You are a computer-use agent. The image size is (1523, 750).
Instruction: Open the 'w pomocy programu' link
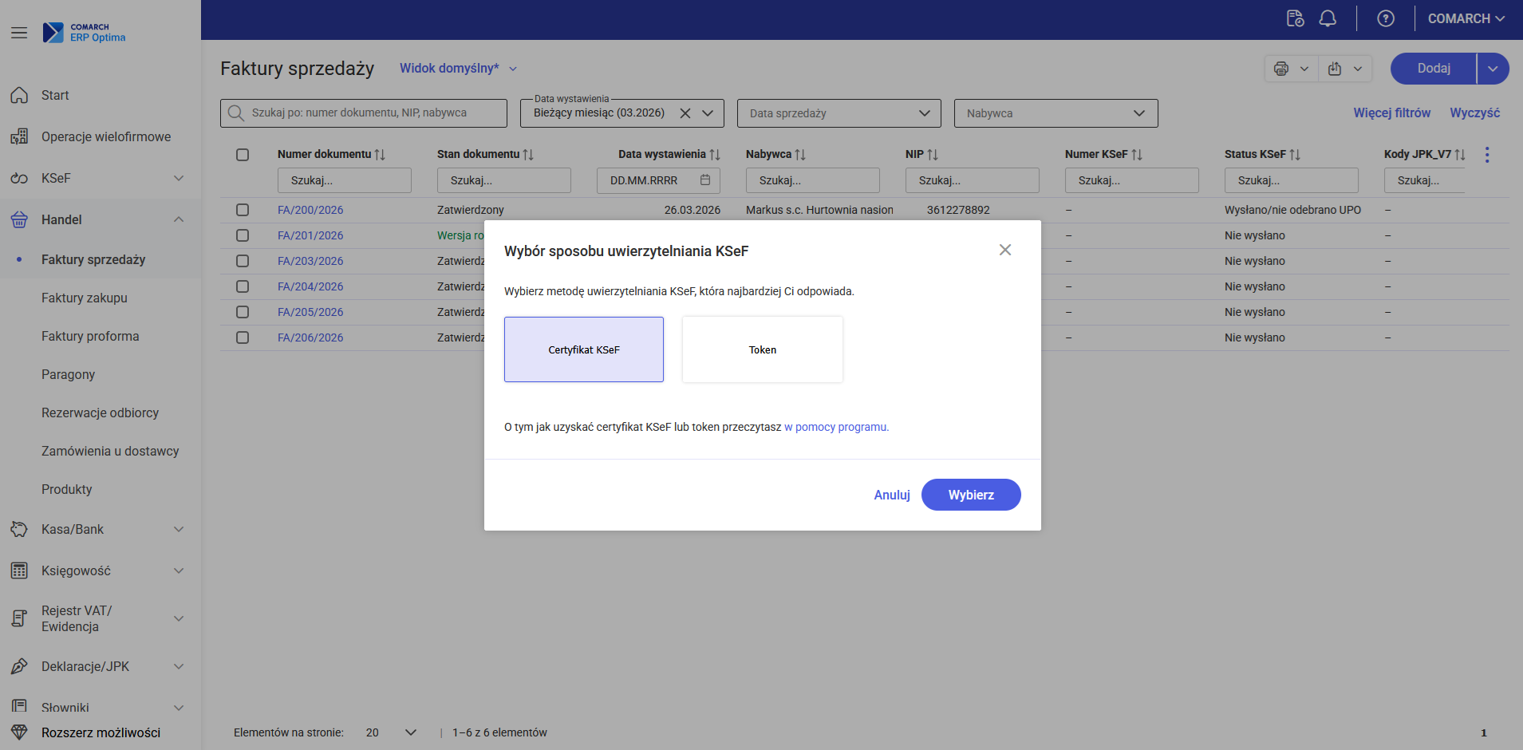click(836, 427)
